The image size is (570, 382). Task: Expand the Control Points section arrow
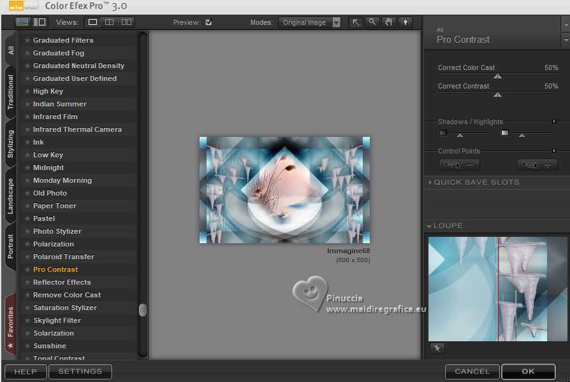(x=553, y=150)
